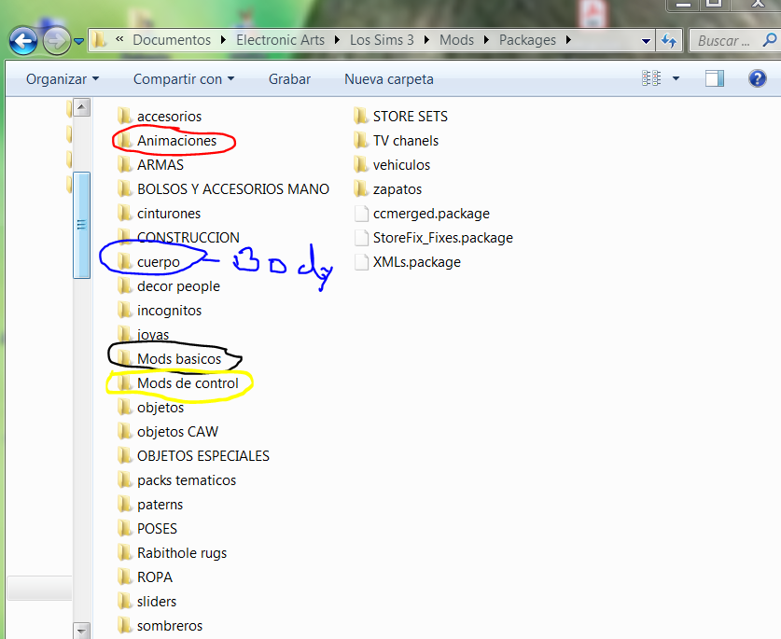Select the paterns folder icon

124,505
